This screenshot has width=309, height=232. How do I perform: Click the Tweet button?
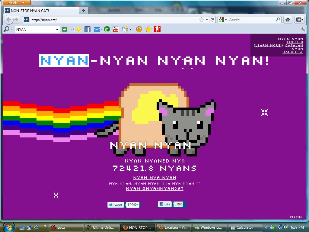pyautogui.click(x=116, y=205)
